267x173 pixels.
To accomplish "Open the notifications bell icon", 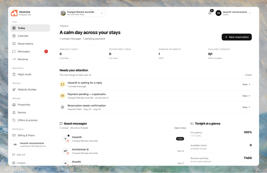I will (x=210, y=13).
